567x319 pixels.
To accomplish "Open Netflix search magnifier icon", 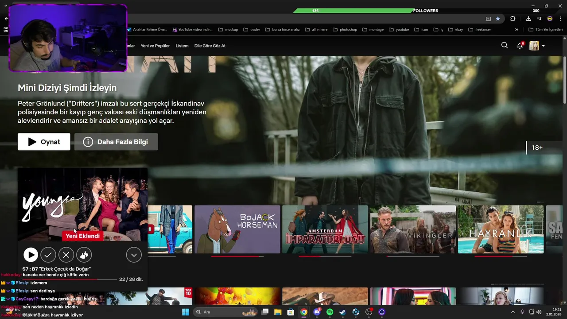I will tap(505, 45).
